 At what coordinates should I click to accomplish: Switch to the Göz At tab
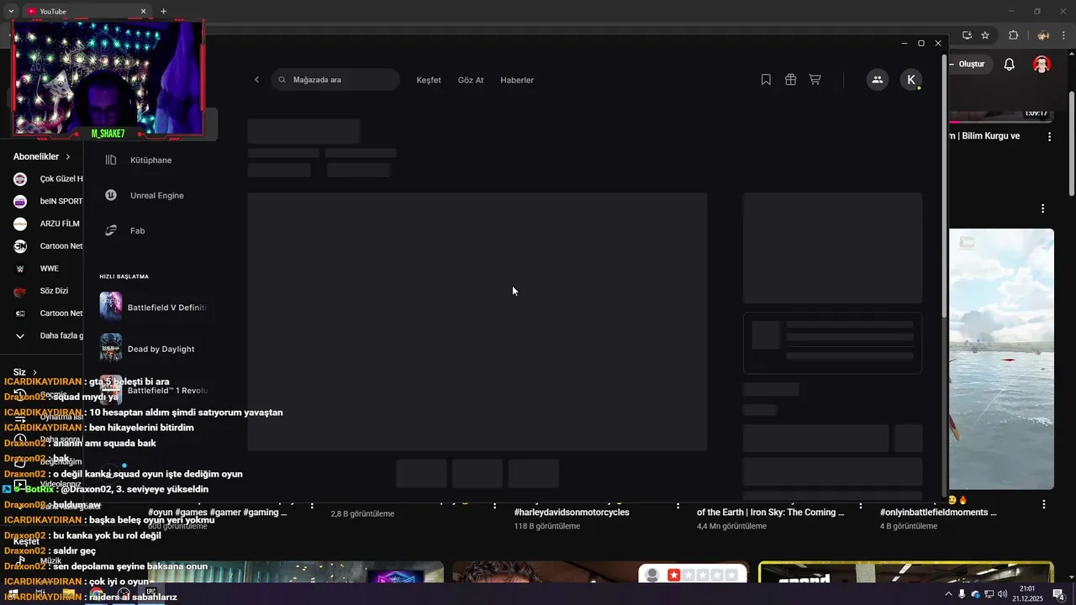tap(471, 80)
